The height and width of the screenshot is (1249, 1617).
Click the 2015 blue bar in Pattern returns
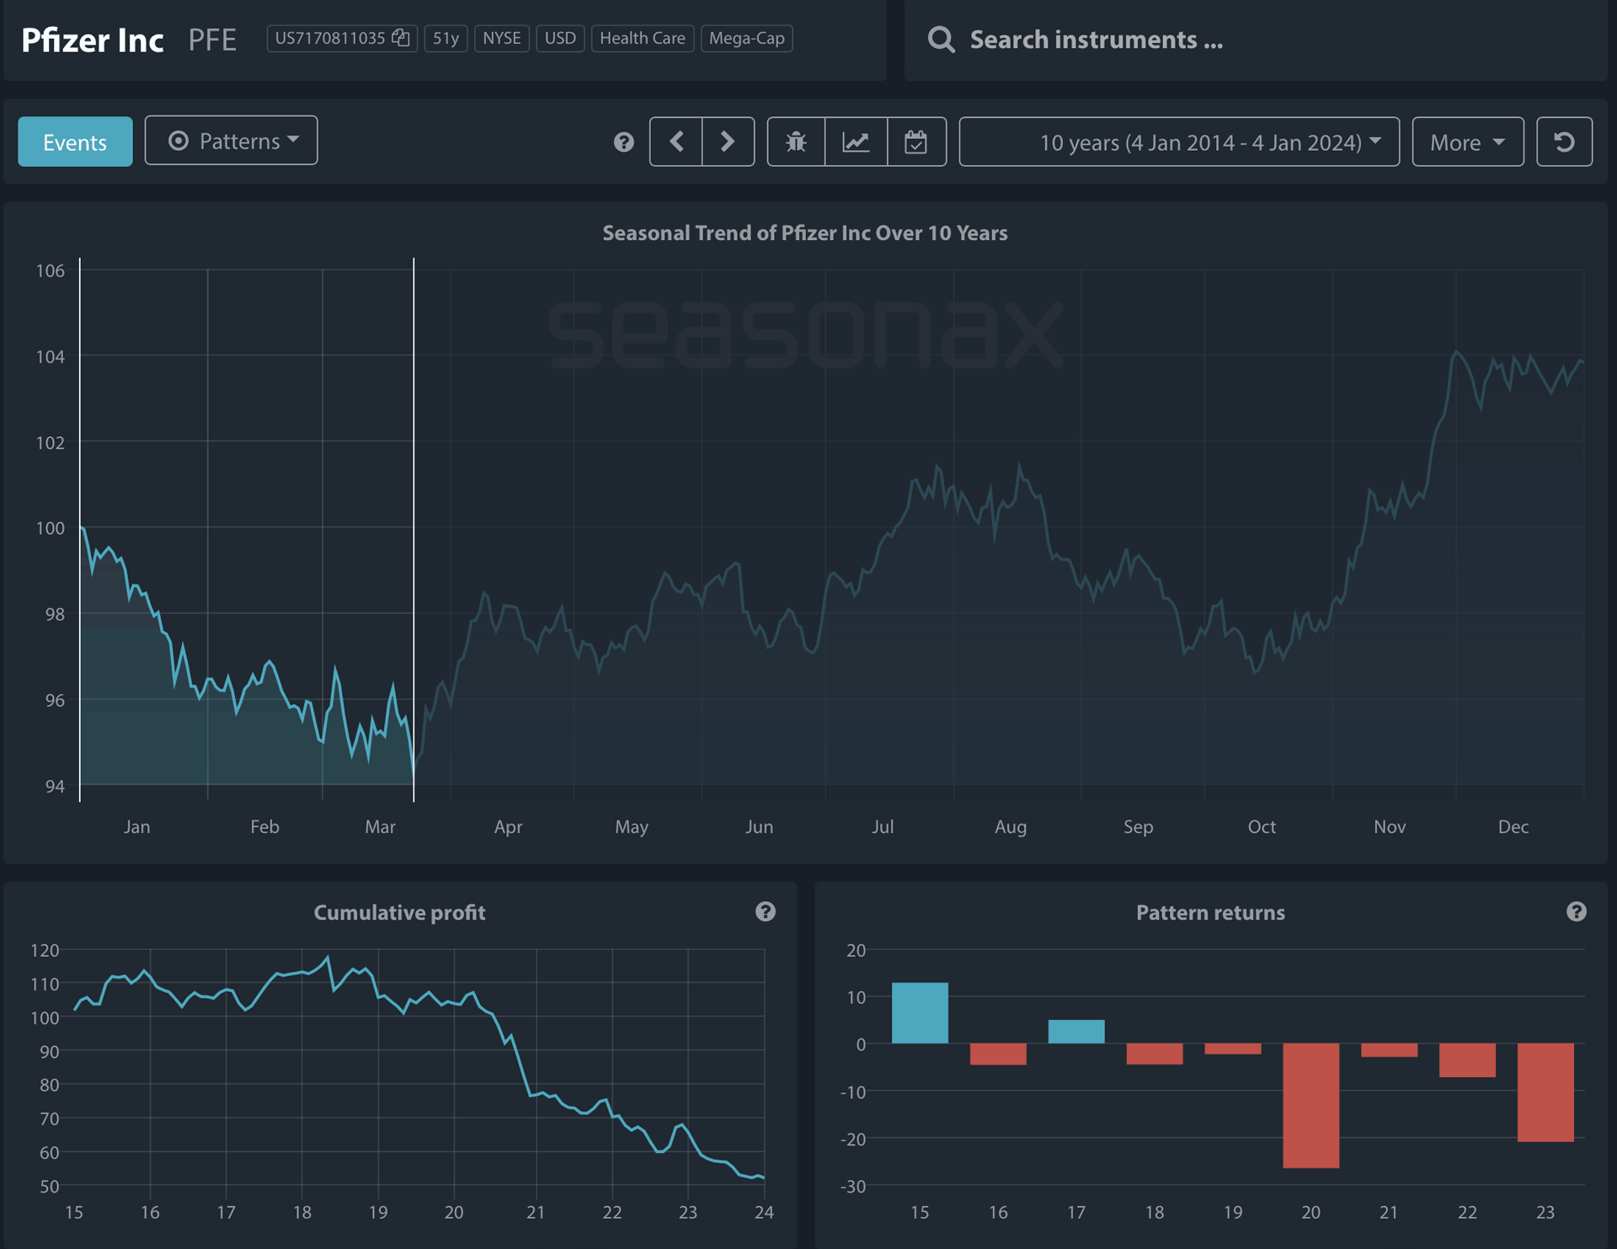click(920, 1013)
